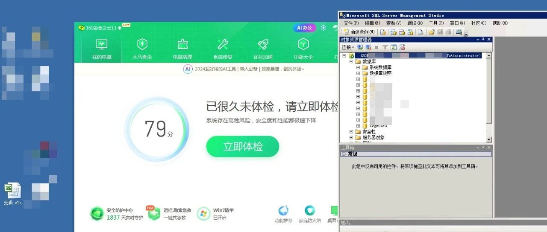This screenshot has width=547, height=232.
Task: Click the Save disk icon in SSMS toolbar
Action: pos(440,32)
